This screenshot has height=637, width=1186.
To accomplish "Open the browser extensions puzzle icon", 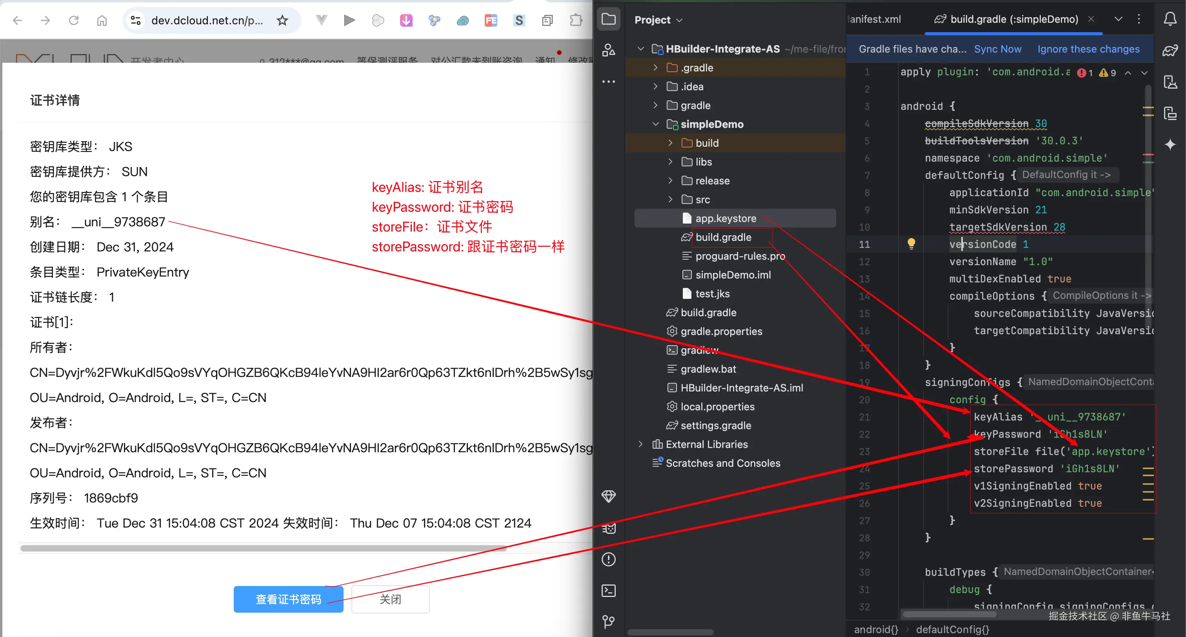I will click(575, 20).
